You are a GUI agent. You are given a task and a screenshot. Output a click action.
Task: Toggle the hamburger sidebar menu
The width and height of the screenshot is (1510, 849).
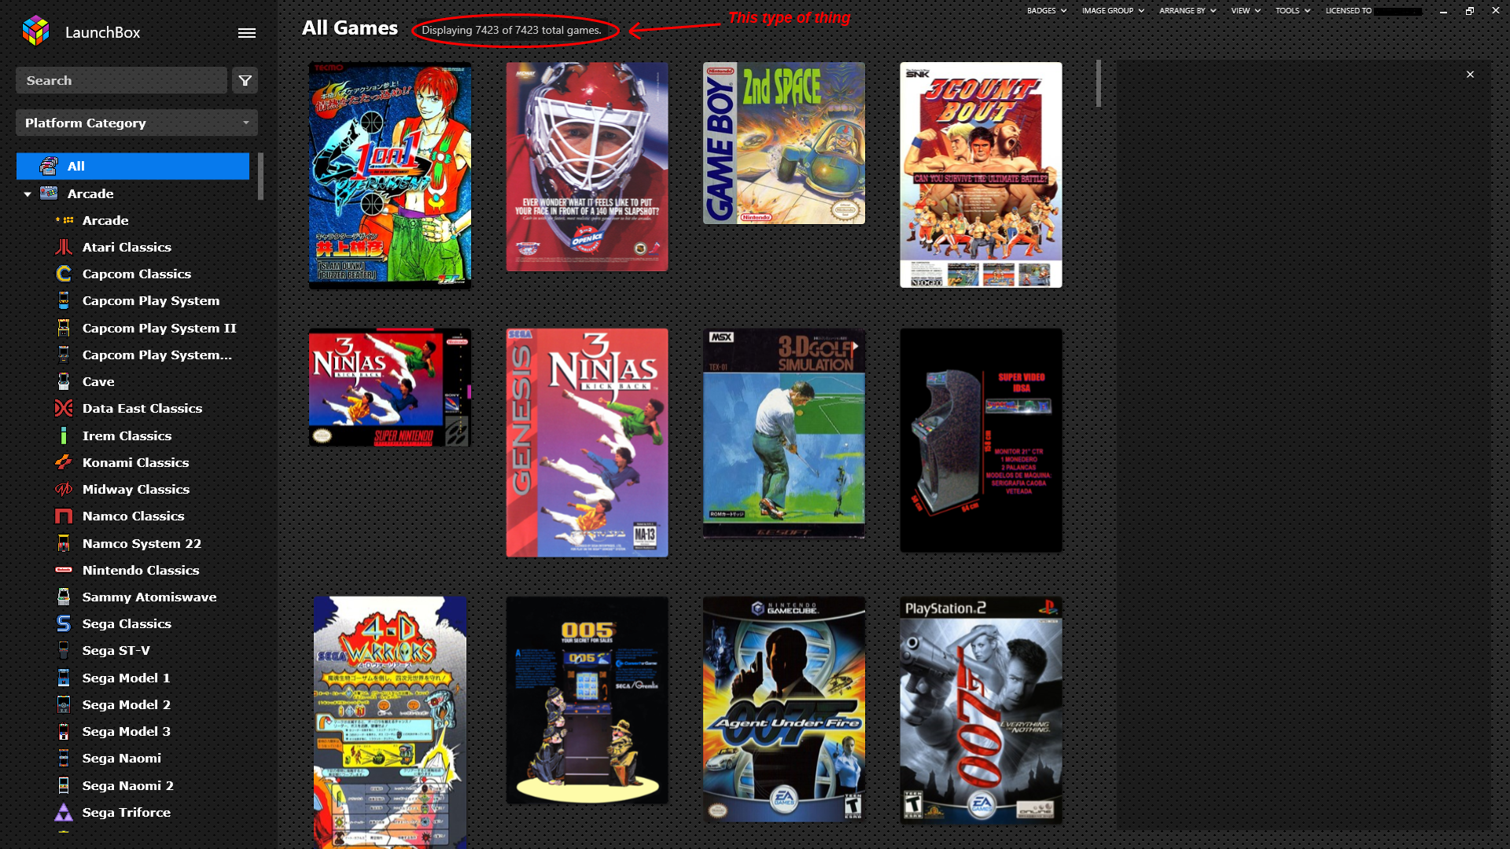[247, 33]
